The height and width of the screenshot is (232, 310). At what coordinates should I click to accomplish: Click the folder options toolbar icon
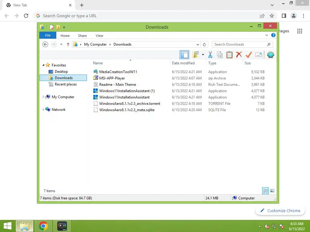coord(196,55)
